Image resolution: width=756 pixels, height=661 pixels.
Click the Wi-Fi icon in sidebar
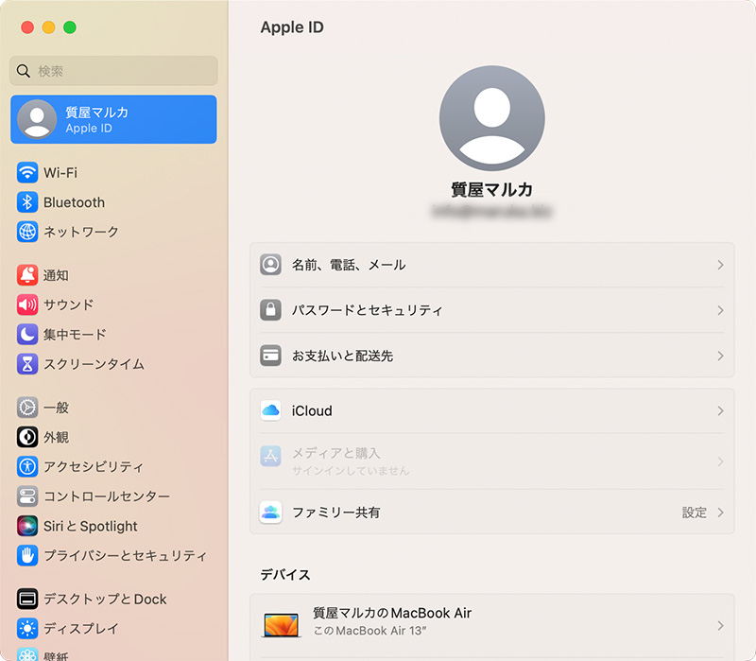coord(27,173)
